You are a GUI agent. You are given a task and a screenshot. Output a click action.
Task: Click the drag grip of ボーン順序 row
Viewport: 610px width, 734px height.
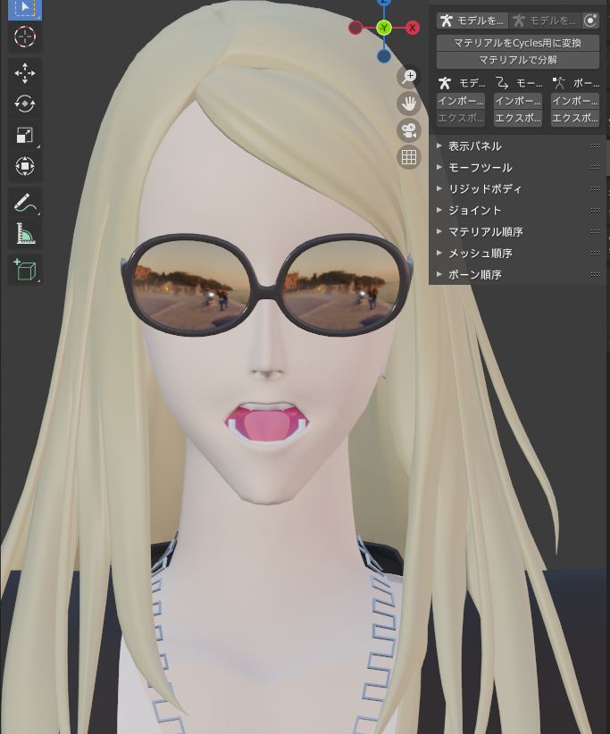(596, 275)
